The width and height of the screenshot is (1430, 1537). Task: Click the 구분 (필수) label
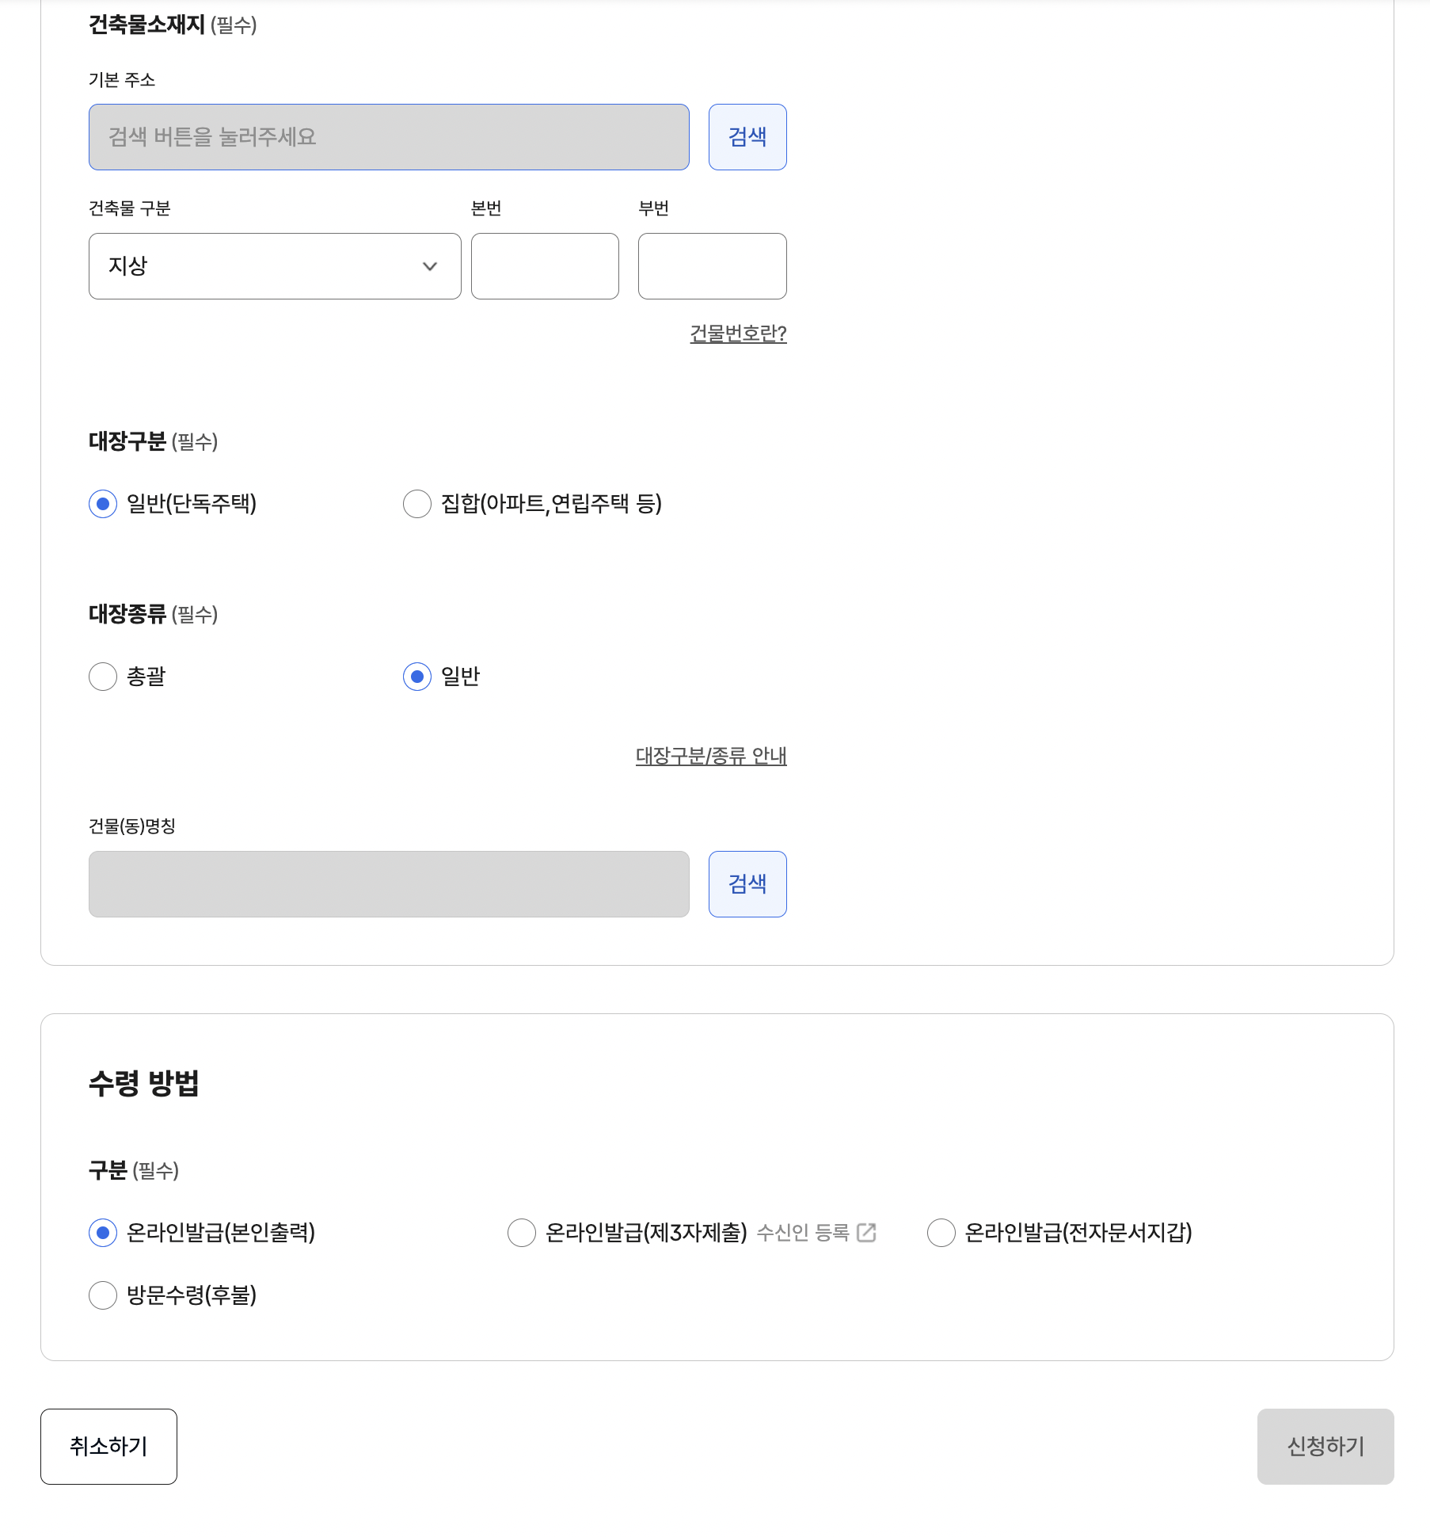(134, 1171)
